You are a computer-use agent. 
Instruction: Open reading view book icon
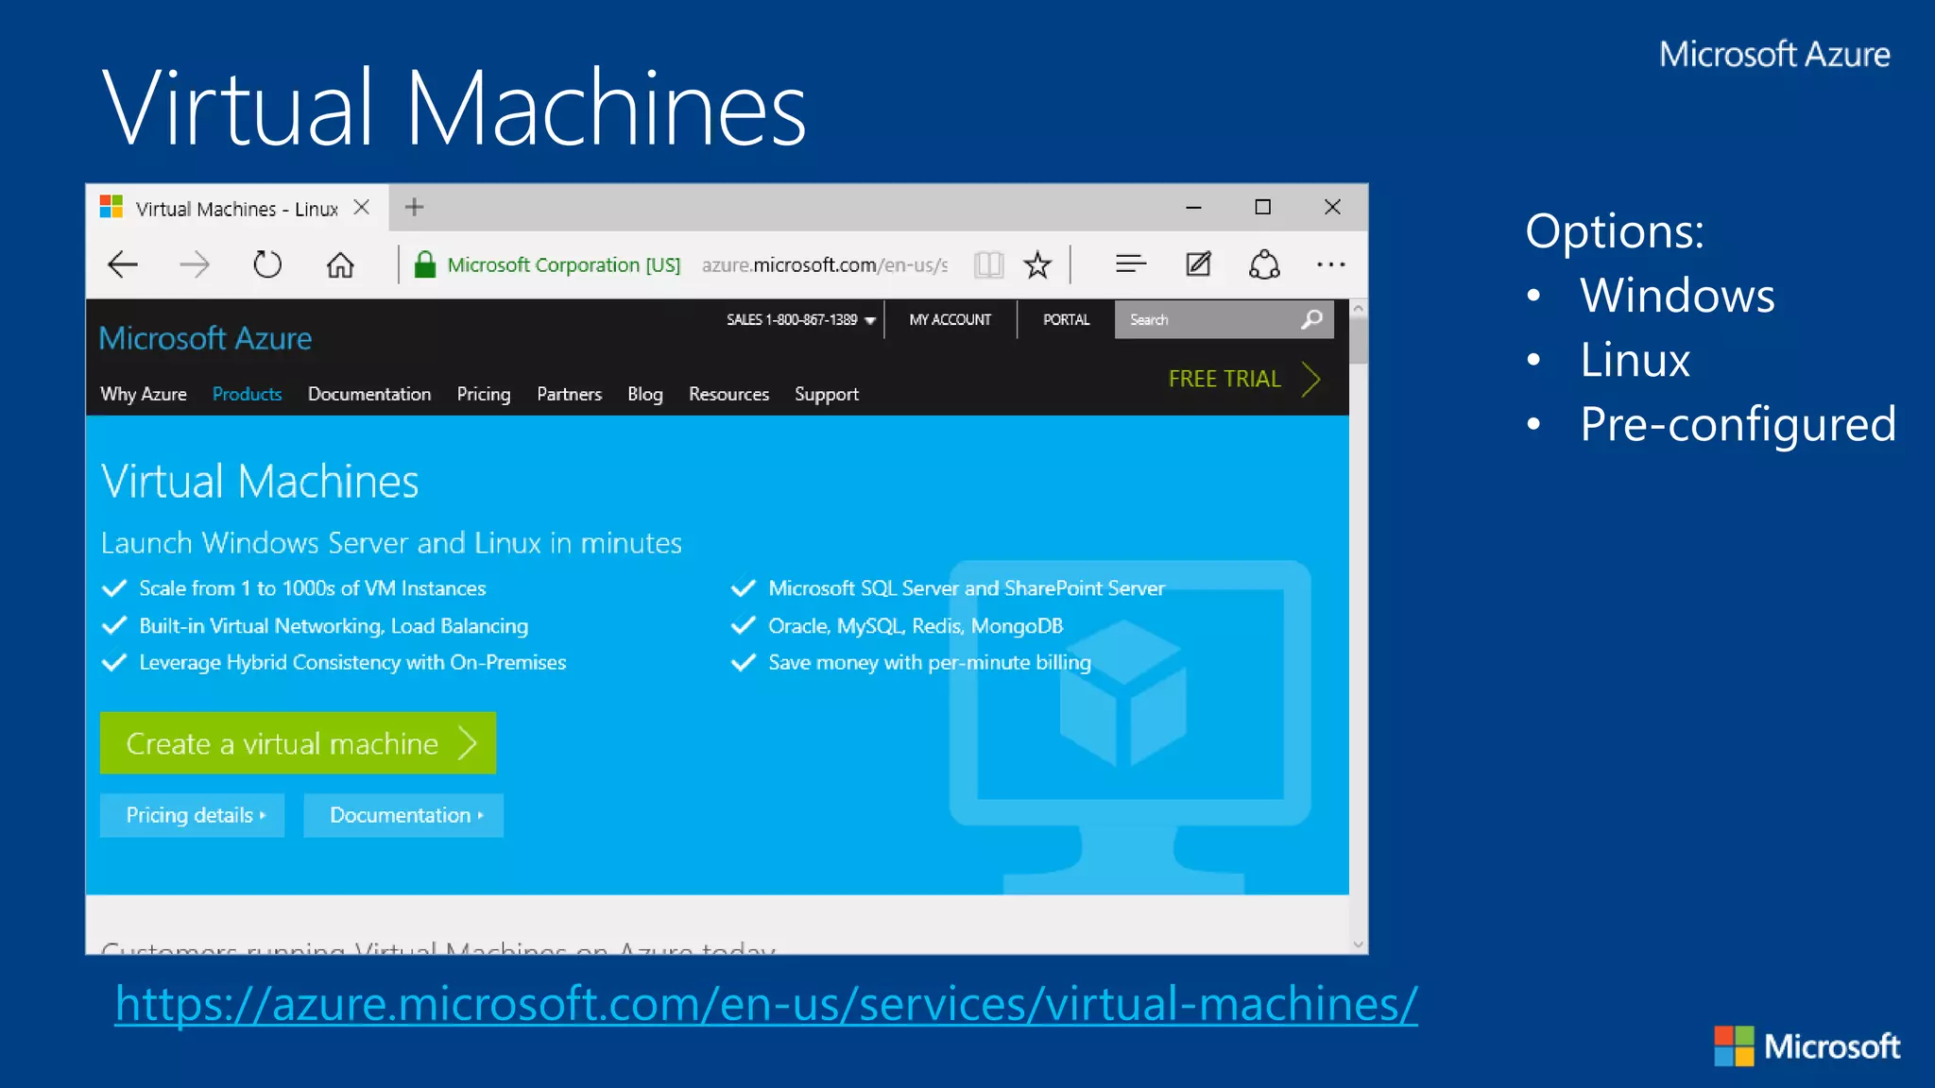tap(988, 264)
